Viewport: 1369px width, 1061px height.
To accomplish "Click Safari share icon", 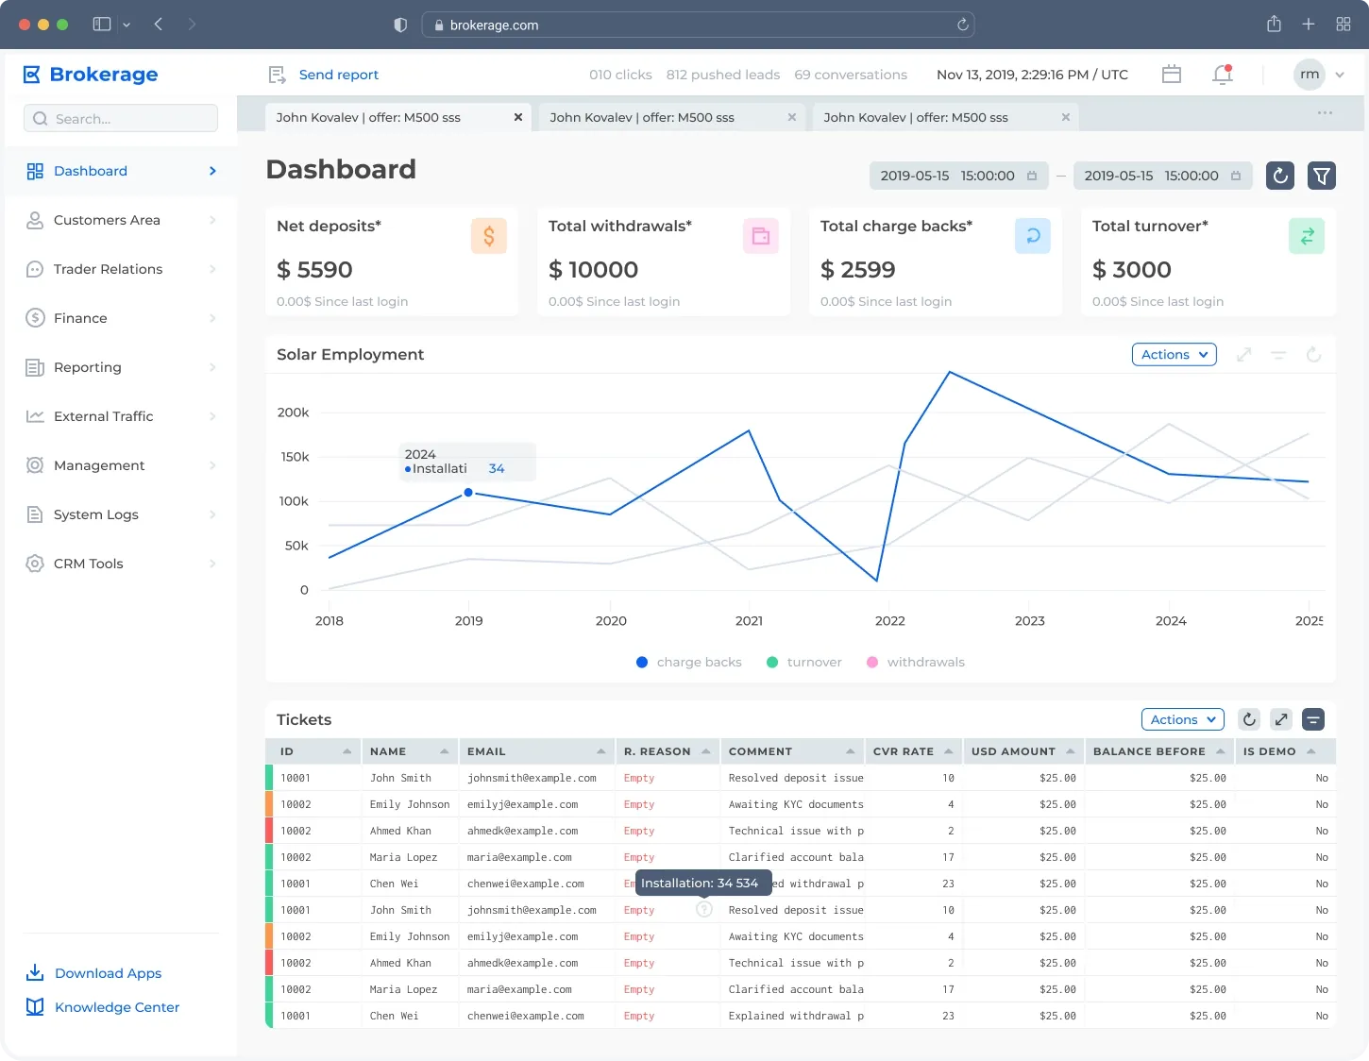I will [x=1274, y=24].
